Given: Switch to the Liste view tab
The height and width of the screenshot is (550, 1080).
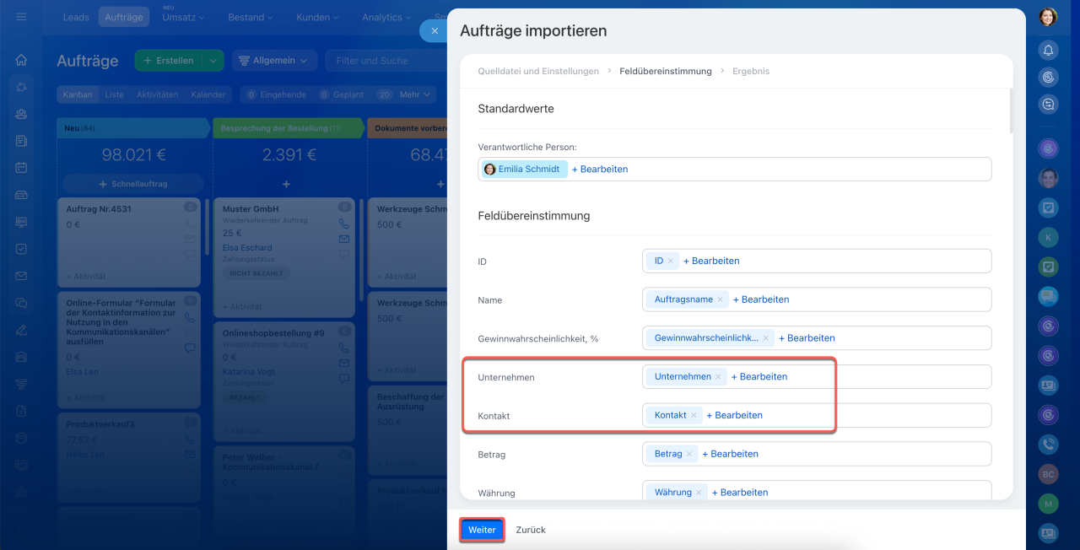Looking at the screenshot, I should (114, 95).
